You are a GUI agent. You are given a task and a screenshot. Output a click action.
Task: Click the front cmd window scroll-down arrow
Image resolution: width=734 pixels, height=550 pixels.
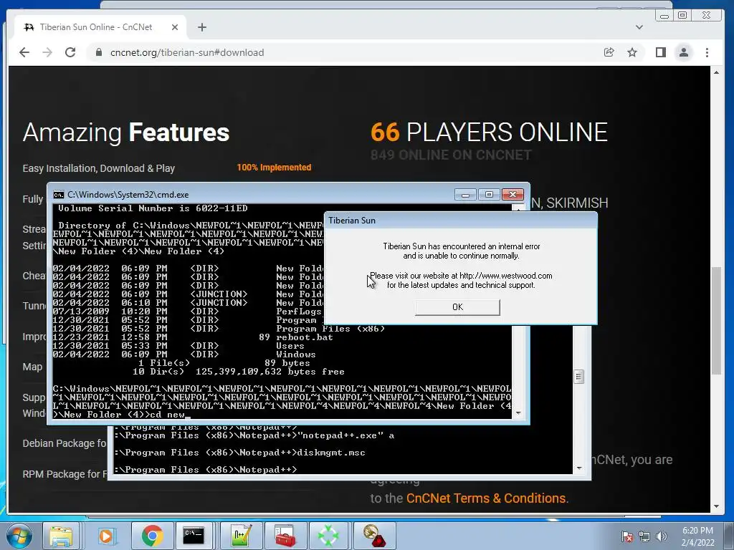[518, 413]
